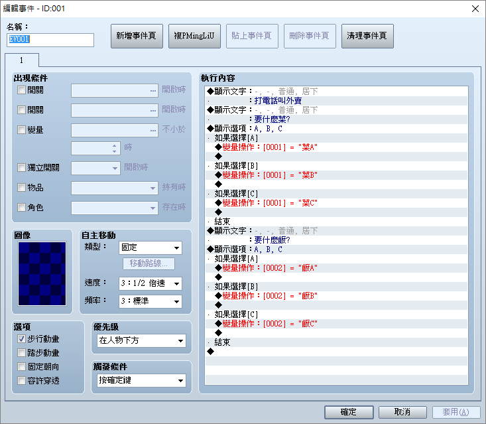Open the 觸發條件 dropdown showing 按確定鍵
Image resolution: width=486 pixels, height=424 pixels.
tap(142, 381)
